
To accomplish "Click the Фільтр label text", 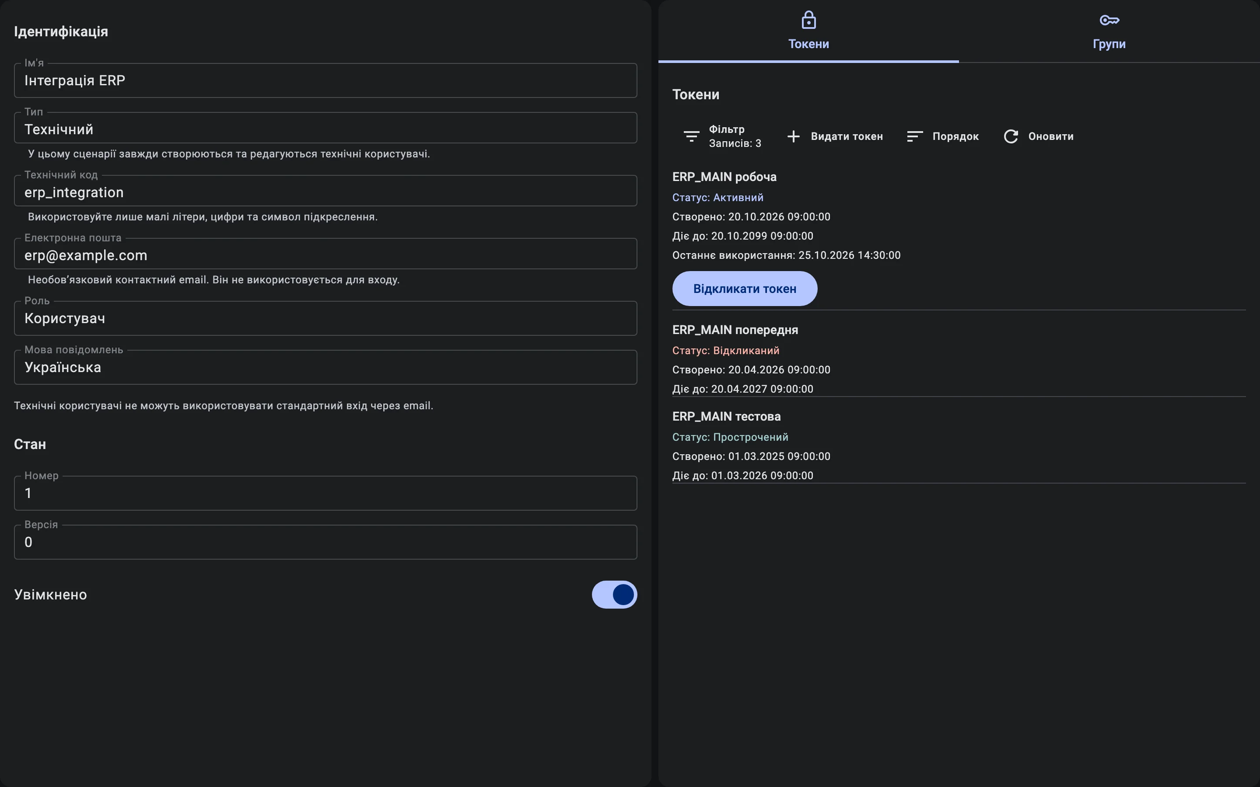I will [x=726, y=129].
